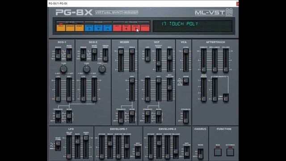
Task: Click the ML-VST logo in the header
Action: 214,13
